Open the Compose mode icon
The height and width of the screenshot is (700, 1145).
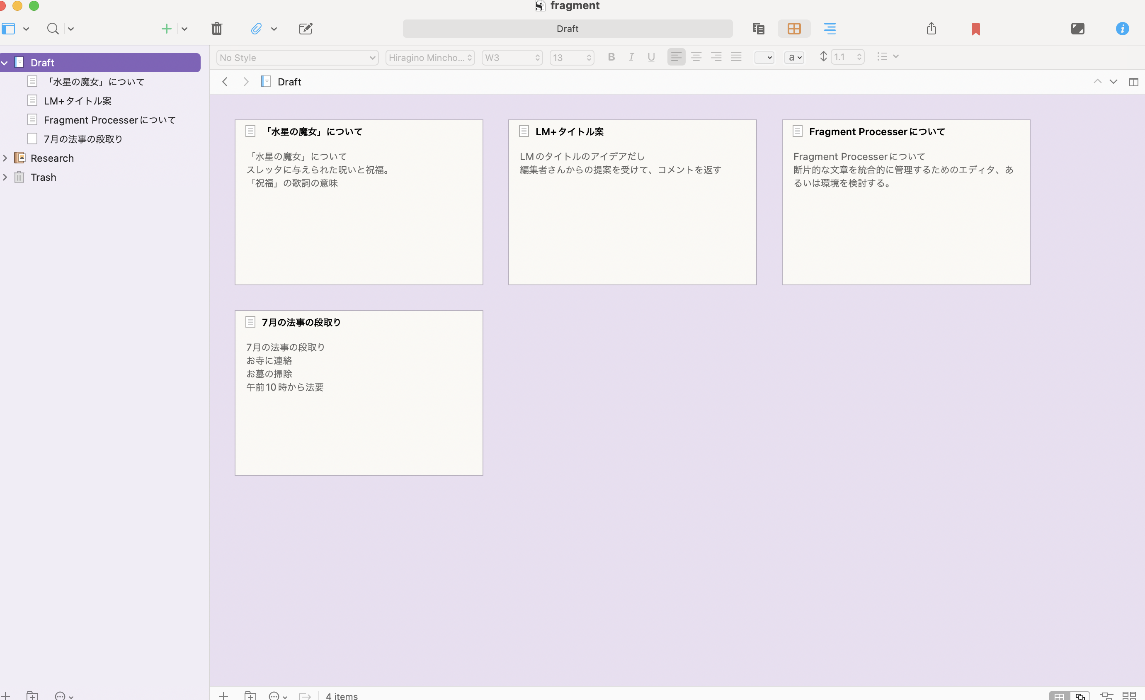[x=1077, y=29]
